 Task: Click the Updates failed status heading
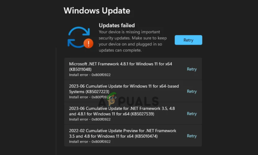click(117, 25)
